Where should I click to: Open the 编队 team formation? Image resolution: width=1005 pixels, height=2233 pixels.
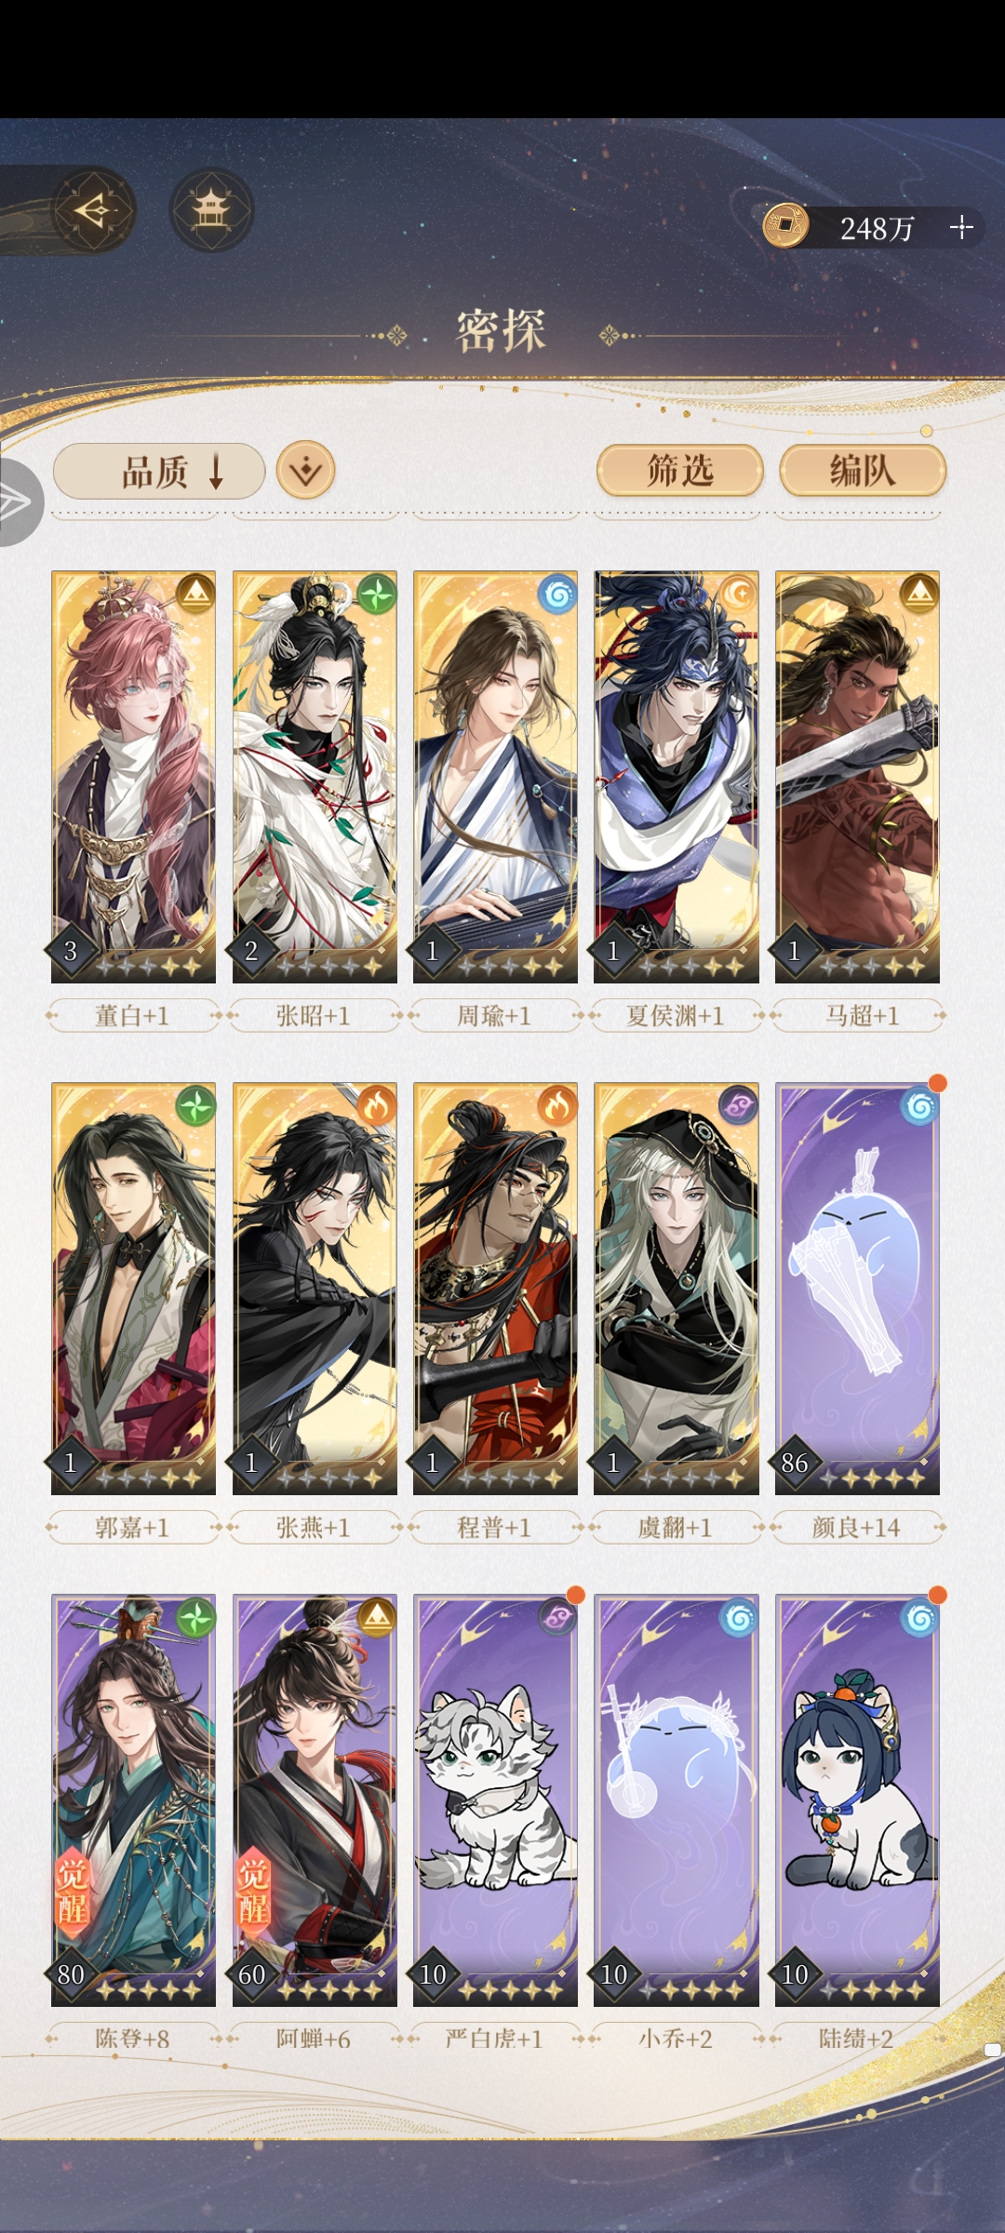click(x=863, y=471)
